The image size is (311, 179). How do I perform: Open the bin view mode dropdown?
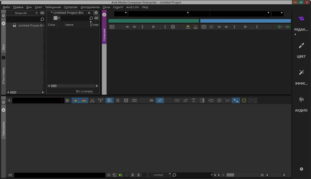(56, 18)
